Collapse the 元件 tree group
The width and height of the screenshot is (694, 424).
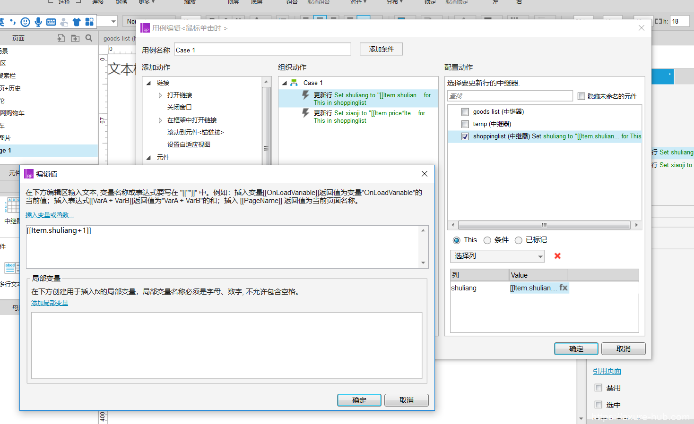point(148,158)
